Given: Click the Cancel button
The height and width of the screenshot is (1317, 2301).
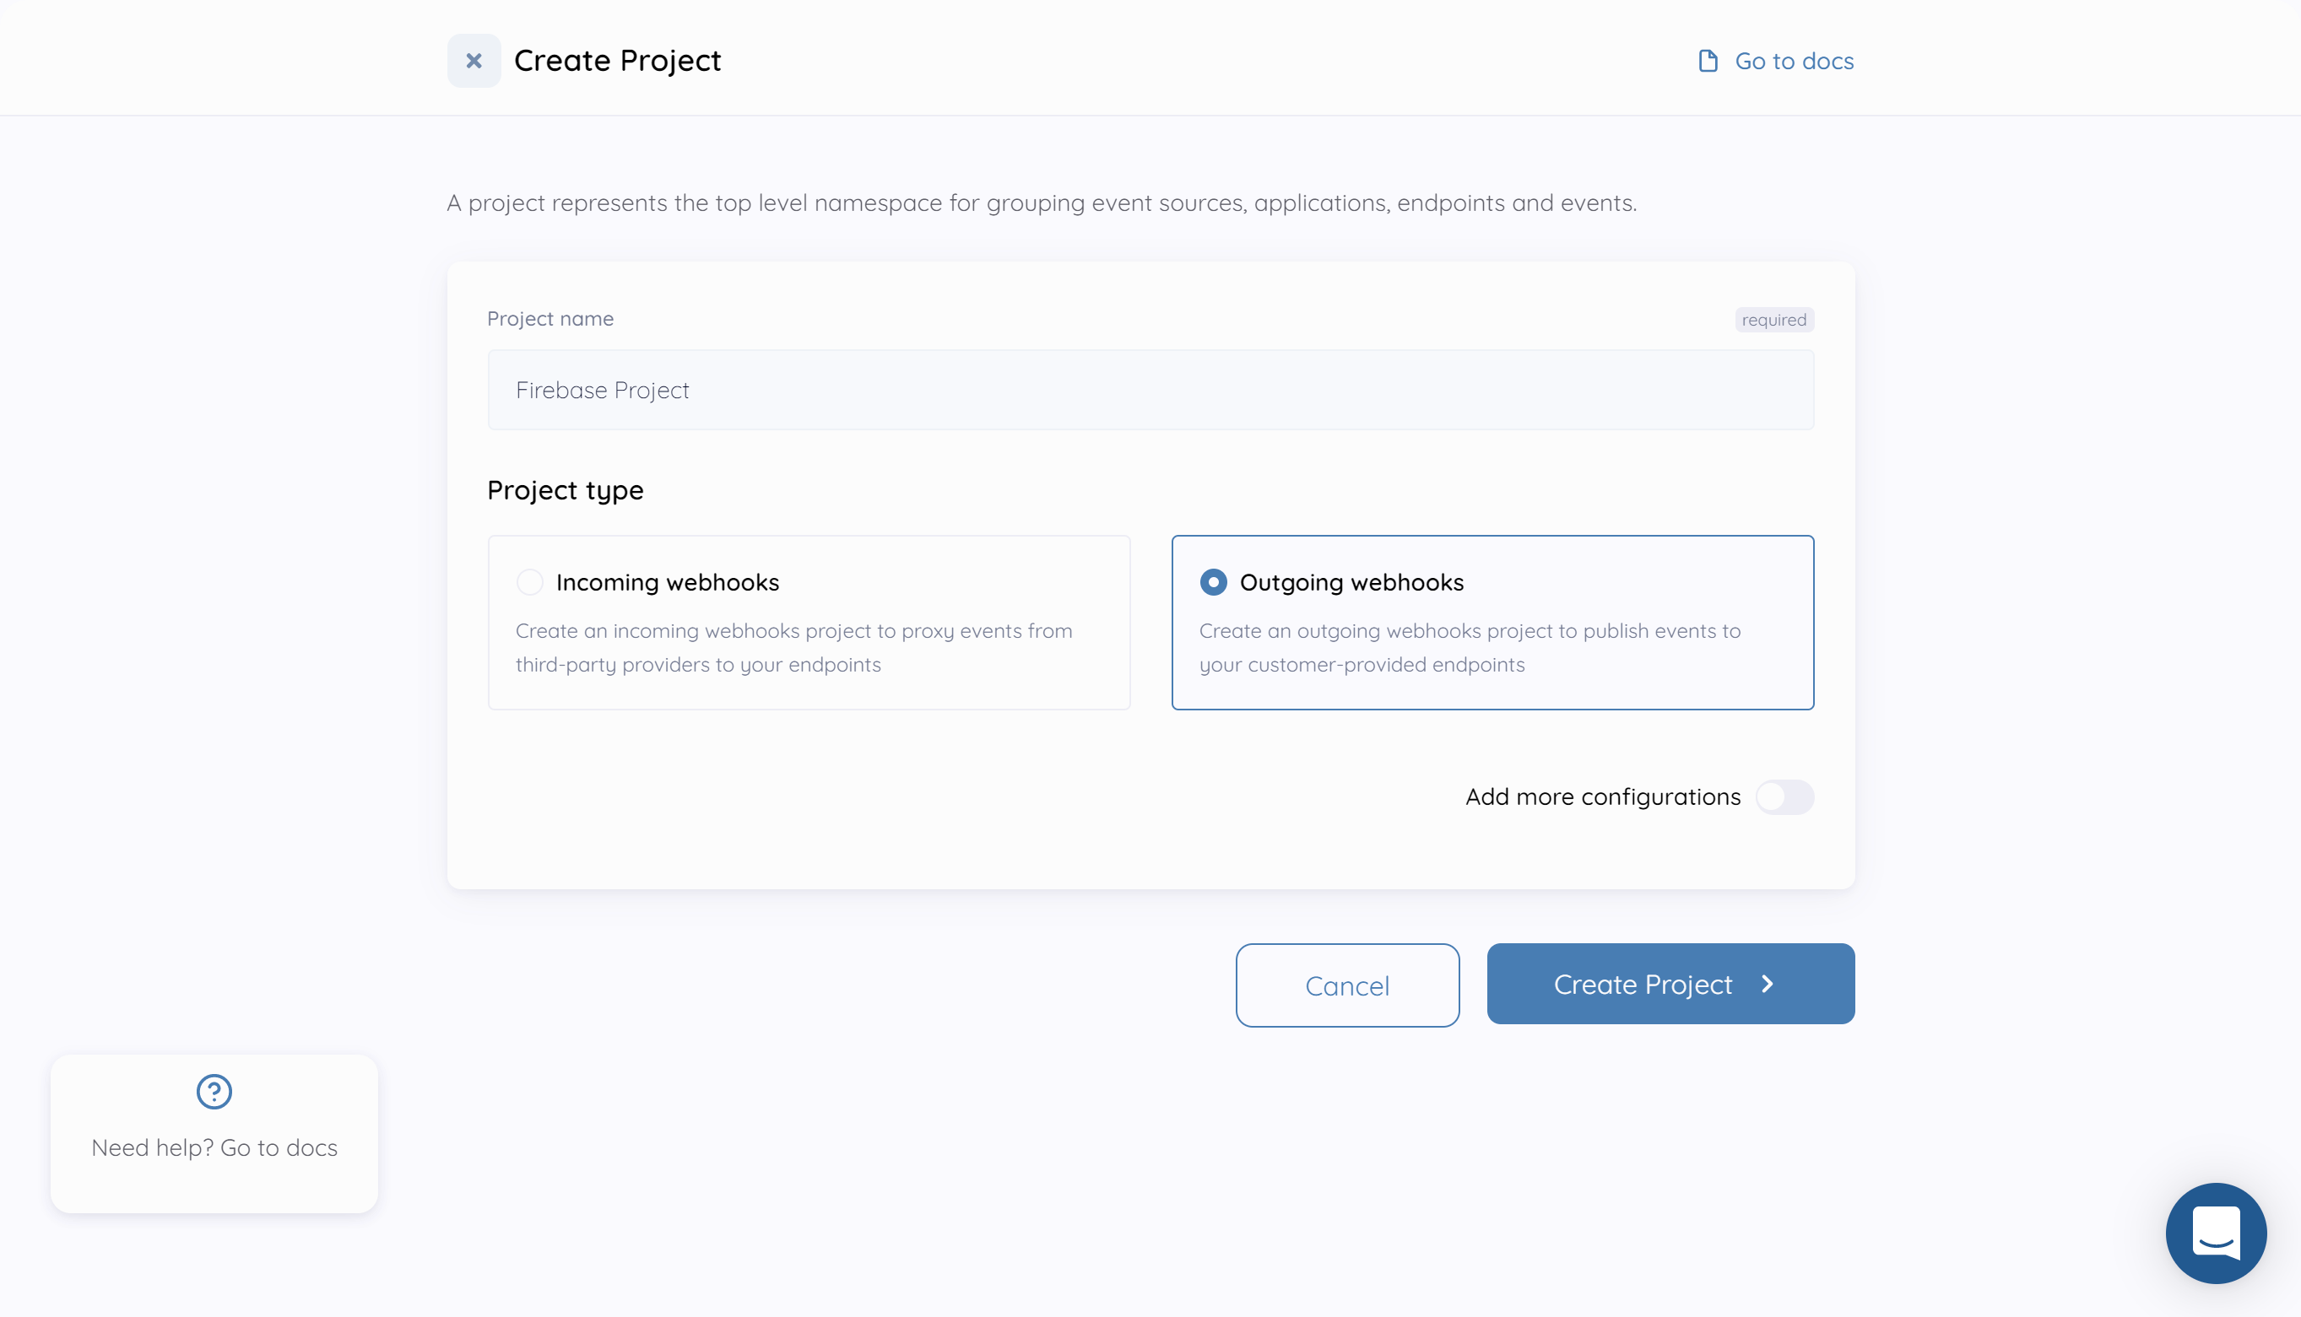Looking at the screenshot, I should (1346, 985).
